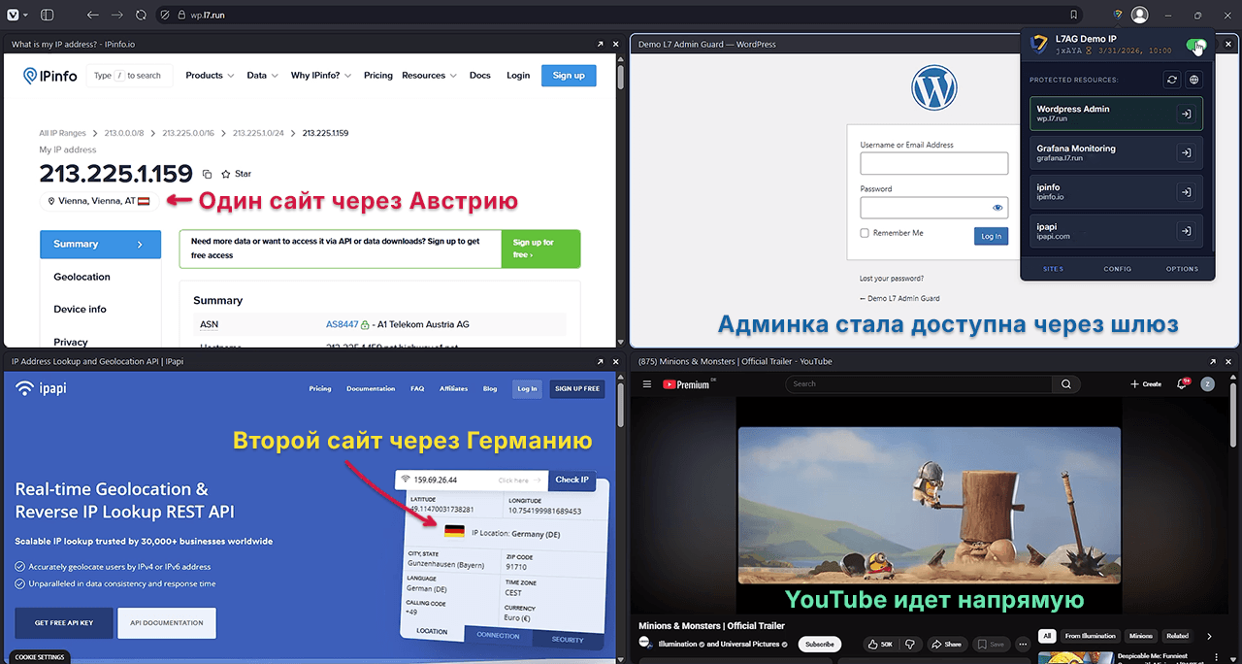The height and width of the screenshot is (664, 1242).
Task: Open the Vivaldi main menu icon
Action: click(11, 15)
